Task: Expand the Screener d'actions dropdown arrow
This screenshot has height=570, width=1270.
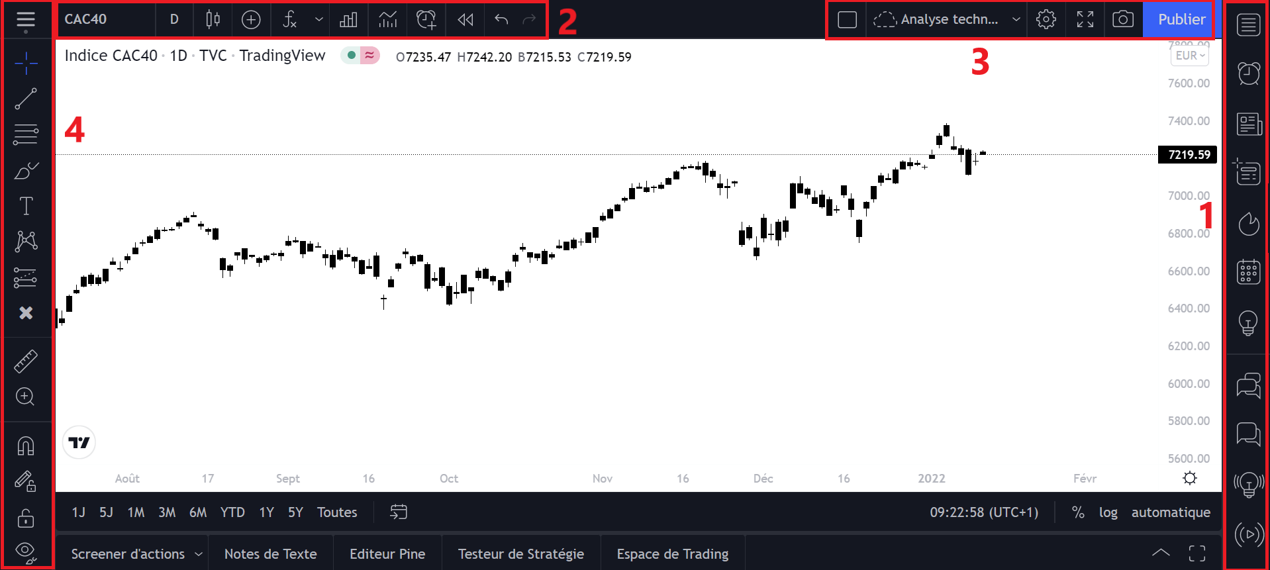Action: point(198,554)
